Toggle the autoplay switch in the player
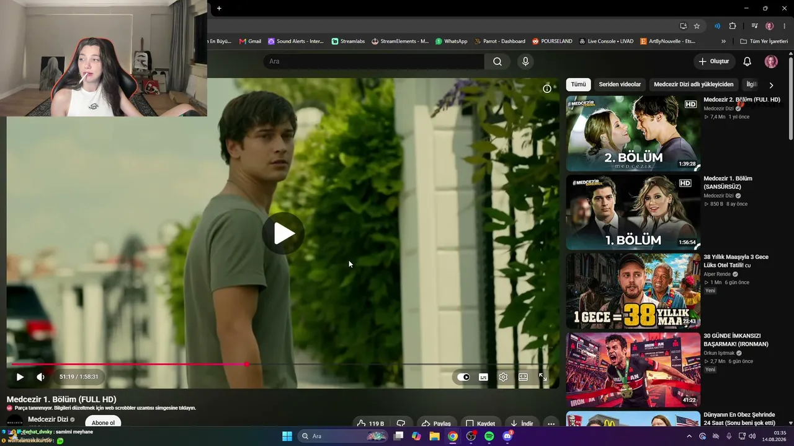 click(x=463, y=377)
